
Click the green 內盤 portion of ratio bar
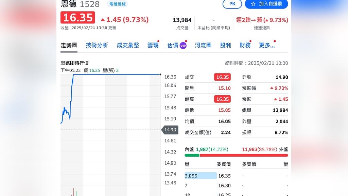pos(192,156)
